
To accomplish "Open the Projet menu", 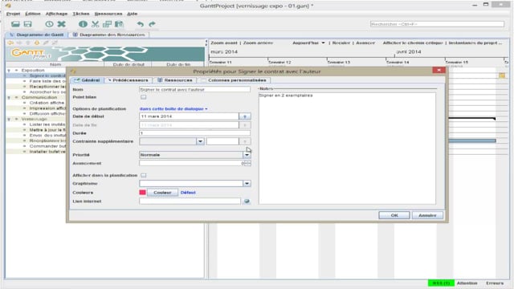I will point(13,14).
